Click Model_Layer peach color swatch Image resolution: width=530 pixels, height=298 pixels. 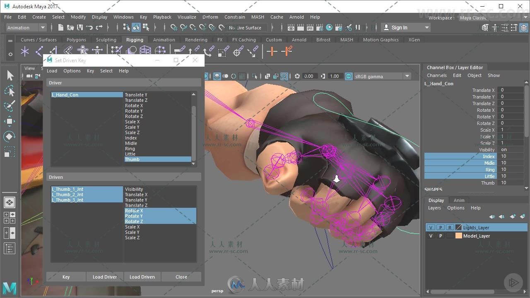tap(458, 236)
